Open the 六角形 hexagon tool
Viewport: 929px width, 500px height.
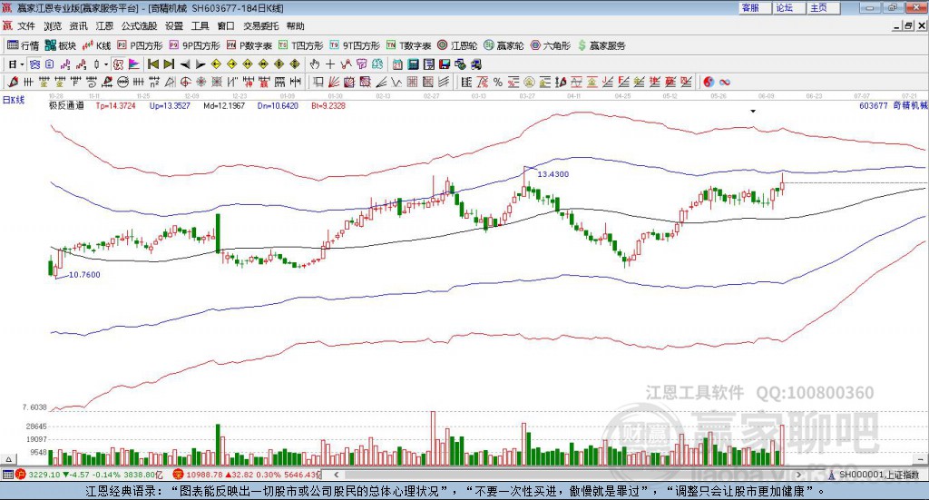(551, 45)
